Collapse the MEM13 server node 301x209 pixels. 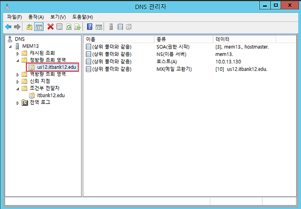[x=10, y=47]
